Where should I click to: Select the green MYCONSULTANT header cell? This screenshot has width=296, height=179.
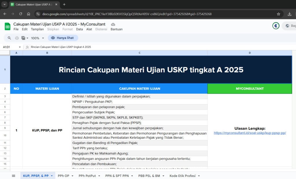click(249, 88)
